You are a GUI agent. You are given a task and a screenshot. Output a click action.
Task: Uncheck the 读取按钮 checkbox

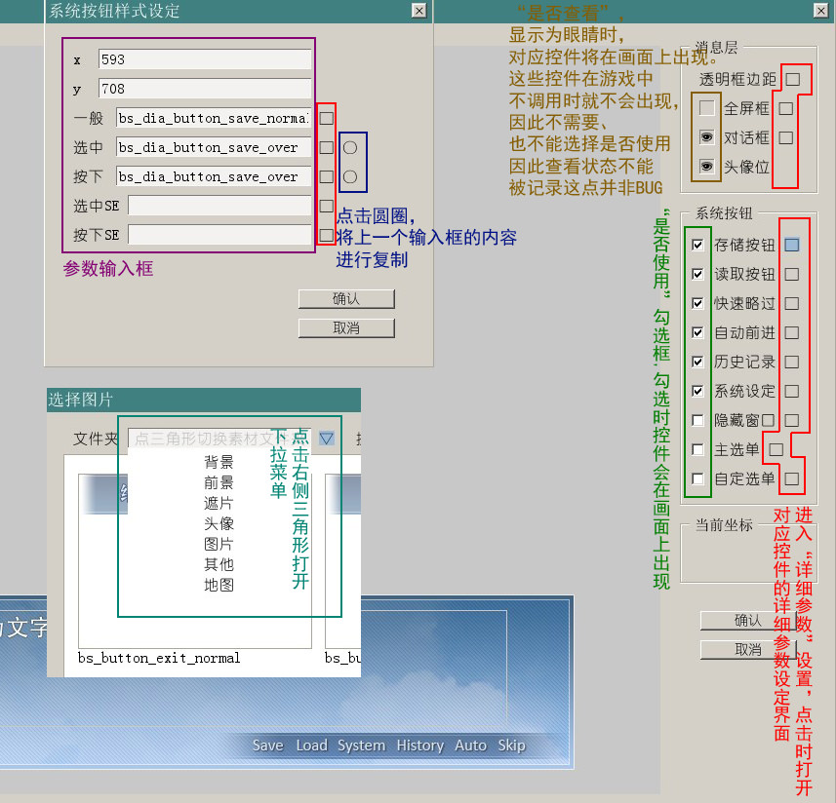697,274
